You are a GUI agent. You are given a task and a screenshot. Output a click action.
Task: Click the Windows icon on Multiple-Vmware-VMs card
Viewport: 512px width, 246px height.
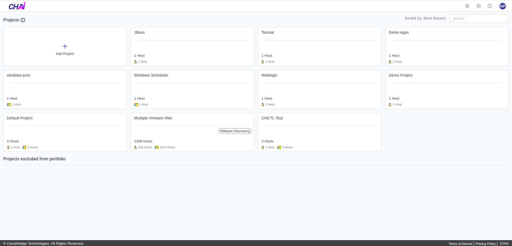pos(157,147)
